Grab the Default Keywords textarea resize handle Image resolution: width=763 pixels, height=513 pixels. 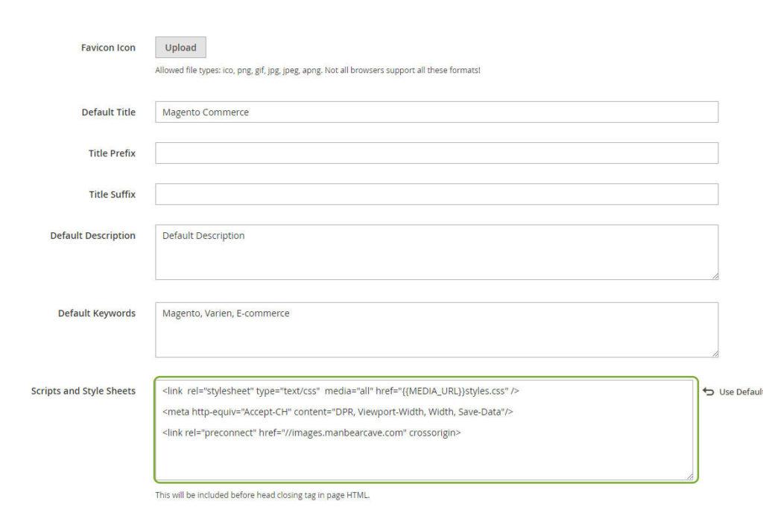(x=715, y=354)
